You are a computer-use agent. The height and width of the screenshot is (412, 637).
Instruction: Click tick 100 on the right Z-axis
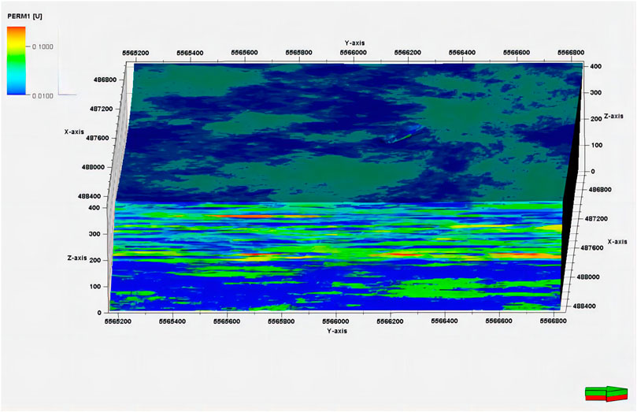pyautogui.click(x=596, y=145)
